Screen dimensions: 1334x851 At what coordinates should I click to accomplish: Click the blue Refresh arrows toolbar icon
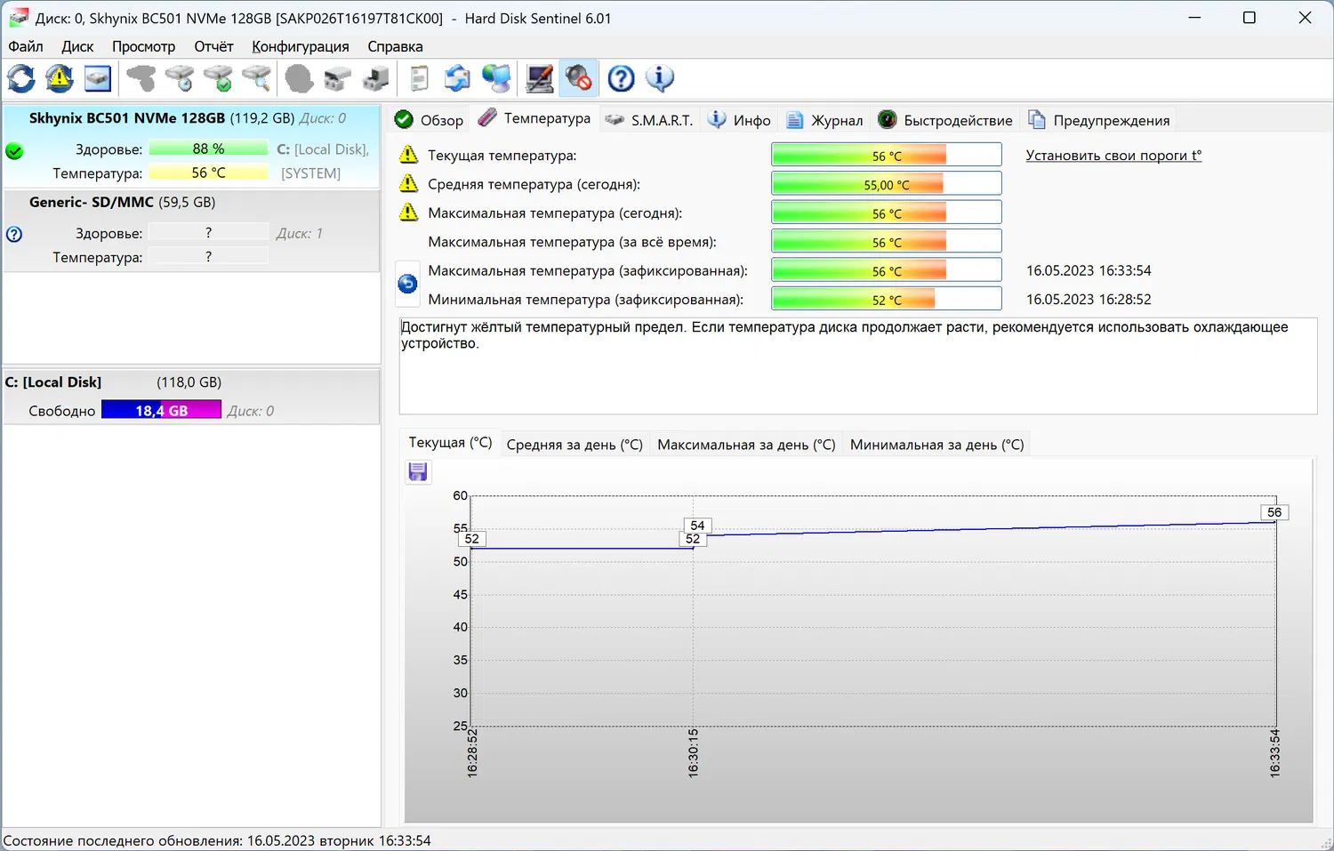coord(21,79)
